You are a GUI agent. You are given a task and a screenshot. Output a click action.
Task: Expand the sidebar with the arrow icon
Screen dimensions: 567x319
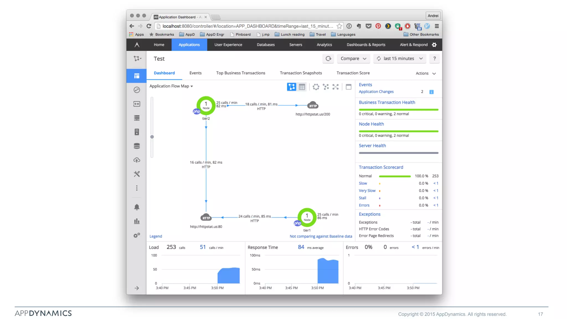click(137, 288)
